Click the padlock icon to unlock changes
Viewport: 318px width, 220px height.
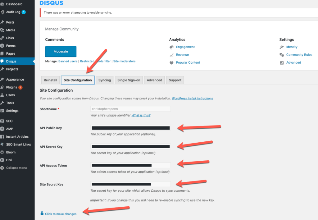tap(42, 213)
